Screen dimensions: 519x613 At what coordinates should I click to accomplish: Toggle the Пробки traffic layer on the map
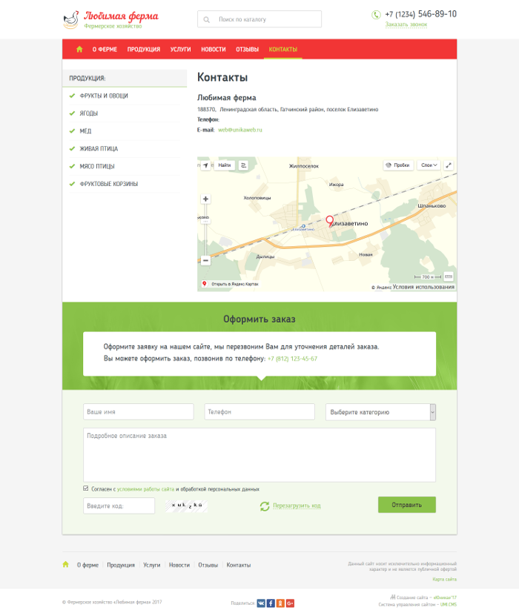[398, 165]
